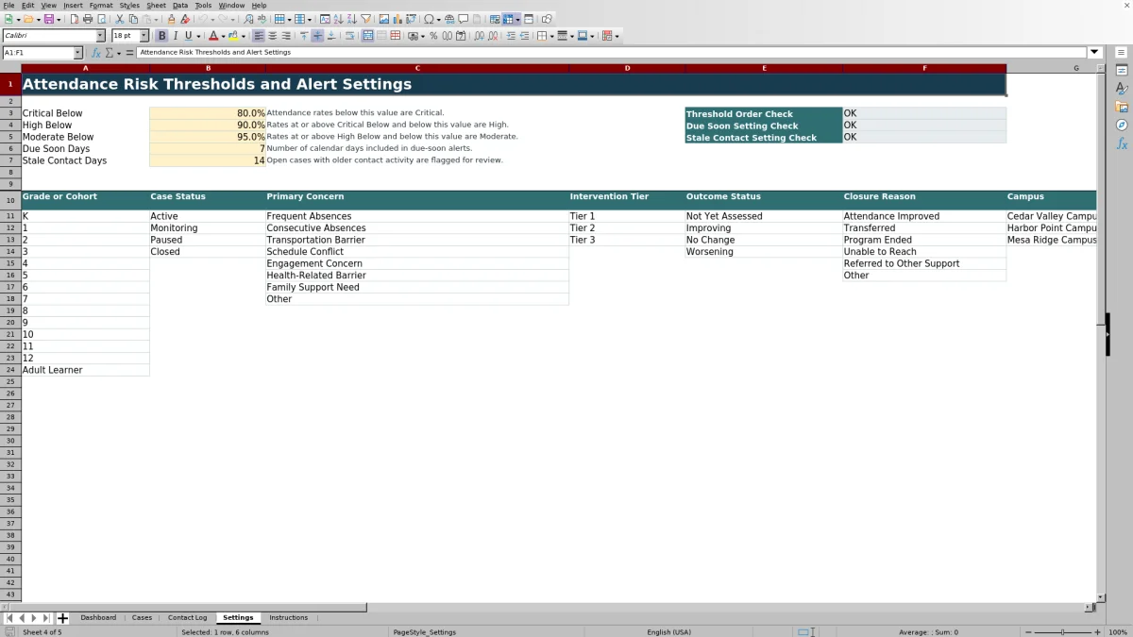
Task: Go to the first sheet navigation arrow
Action: tap(9, 618)
